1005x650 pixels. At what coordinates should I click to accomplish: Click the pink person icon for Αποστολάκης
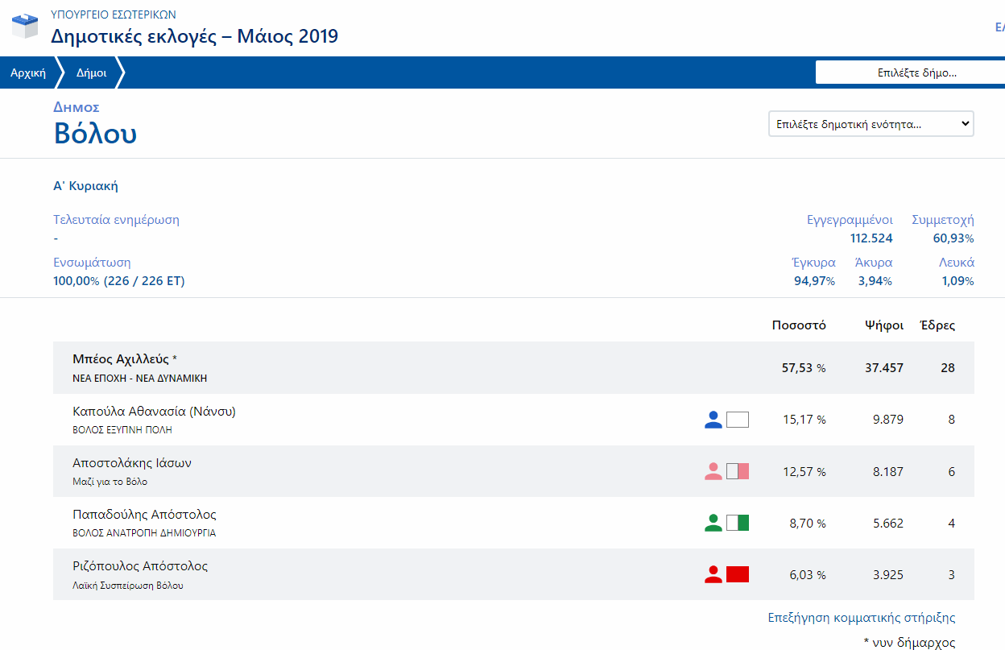tap(713, 471)
